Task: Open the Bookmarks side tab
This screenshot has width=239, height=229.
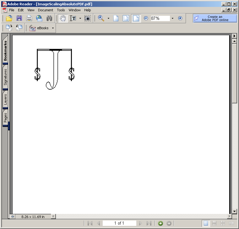Action: (5, 50)
